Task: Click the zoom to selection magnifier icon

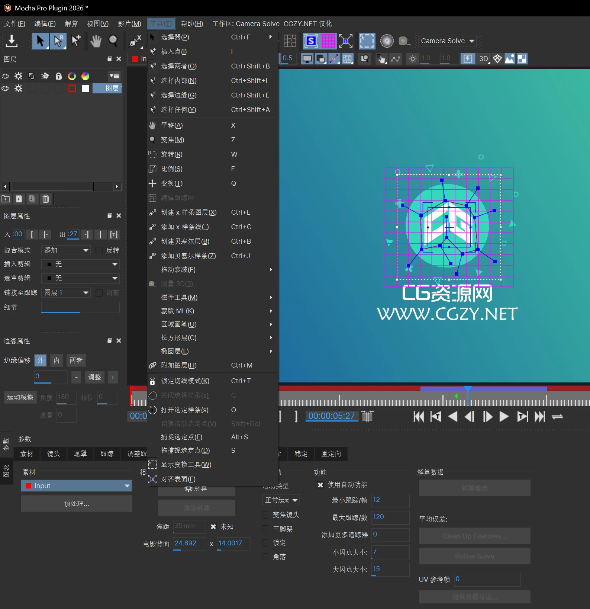Action: click(365, 59)
